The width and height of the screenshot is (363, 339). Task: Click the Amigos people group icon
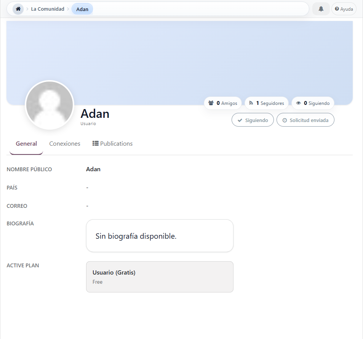coord(211,103)
